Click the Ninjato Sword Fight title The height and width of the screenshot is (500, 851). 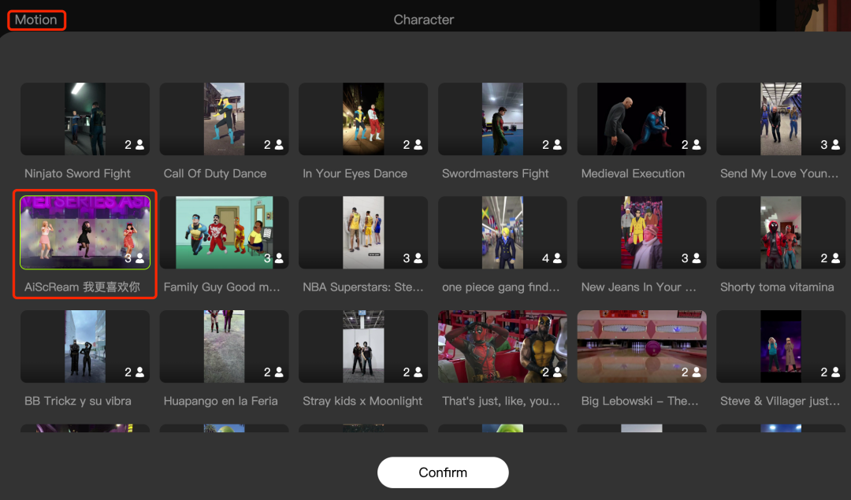[77, 173]
